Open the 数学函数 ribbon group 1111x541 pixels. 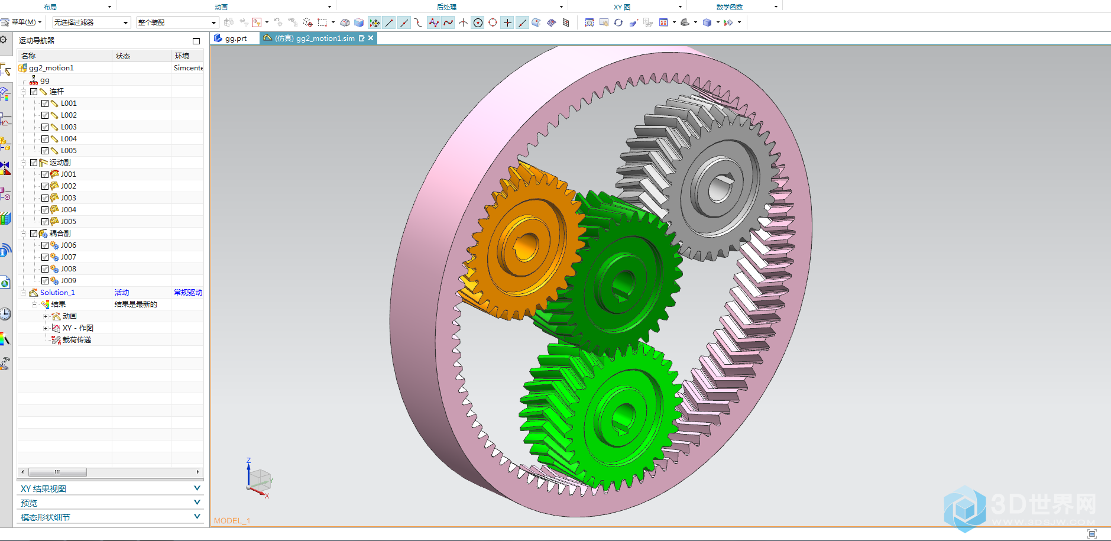point(729,7)
